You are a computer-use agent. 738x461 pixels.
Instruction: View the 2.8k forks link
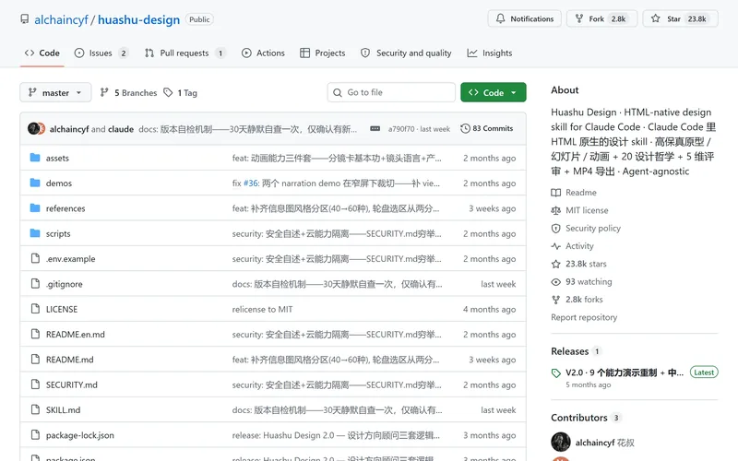584,300
